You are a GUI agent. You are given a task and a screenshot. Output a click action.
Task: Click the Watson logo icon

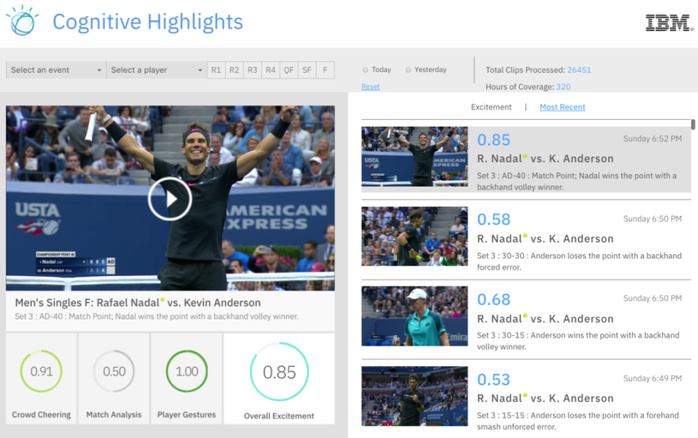[x=22, y=21]
